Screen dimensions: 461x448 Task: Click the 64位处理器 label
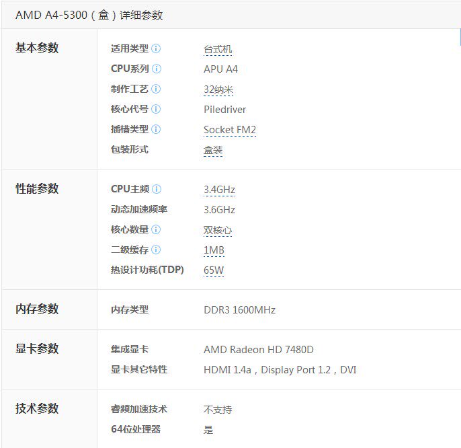(136, 429)
